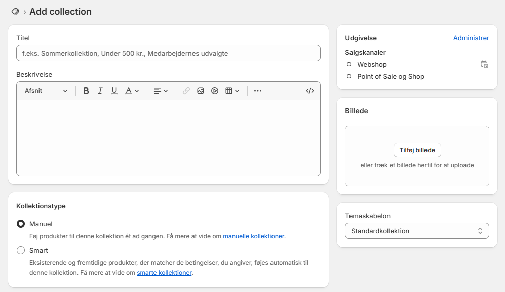Click Administrer for Udgivelse
505x292 pixels.
[x=471, y=38]
